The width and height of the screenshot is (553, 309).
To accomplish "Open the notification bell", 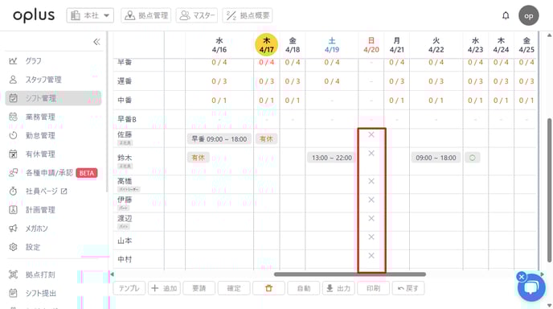I will point(506,15).
